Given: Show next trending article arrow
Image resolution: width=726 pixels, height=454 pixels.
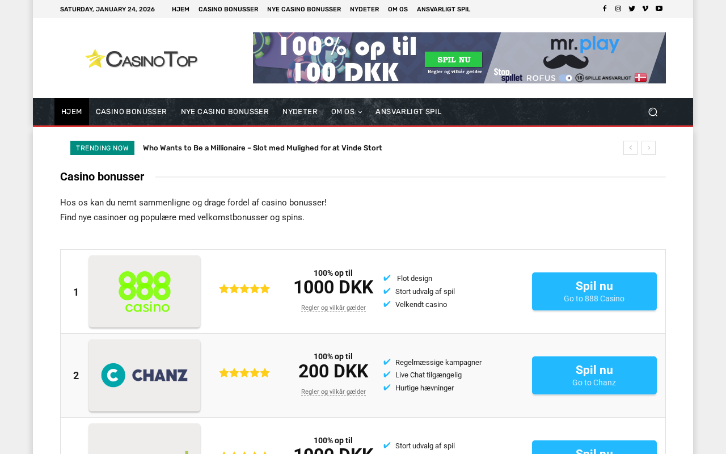Looking at the screenshot, I should tap(648, 148).
